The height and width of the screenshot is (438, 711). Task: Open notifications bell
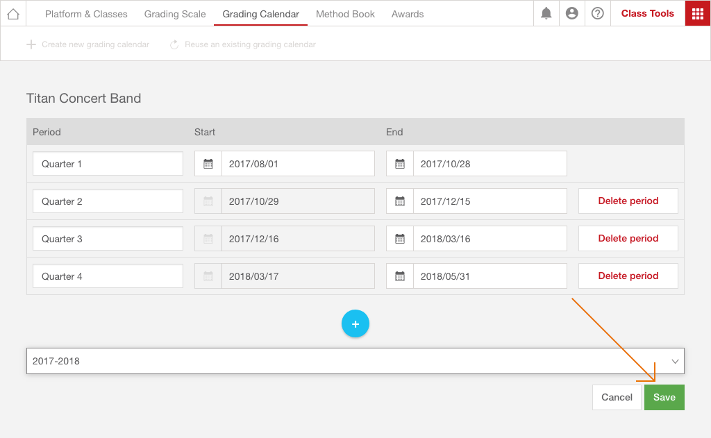[x=546, y=14]
